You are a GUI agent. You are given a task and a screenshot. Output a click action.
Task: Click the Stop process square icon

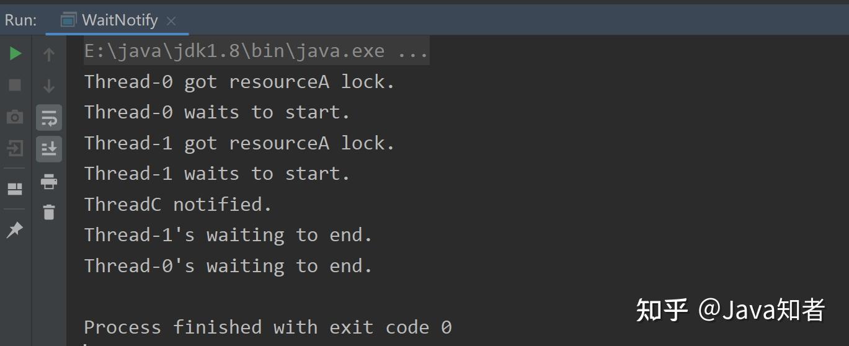click(16, 85)
